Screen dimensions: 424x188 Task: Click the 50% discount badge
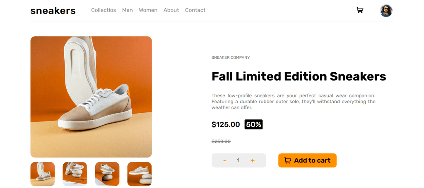pos(254,124)
